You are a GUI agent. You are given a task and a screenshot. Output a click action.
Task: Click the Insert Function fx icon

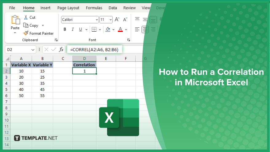tap(61, 50)
